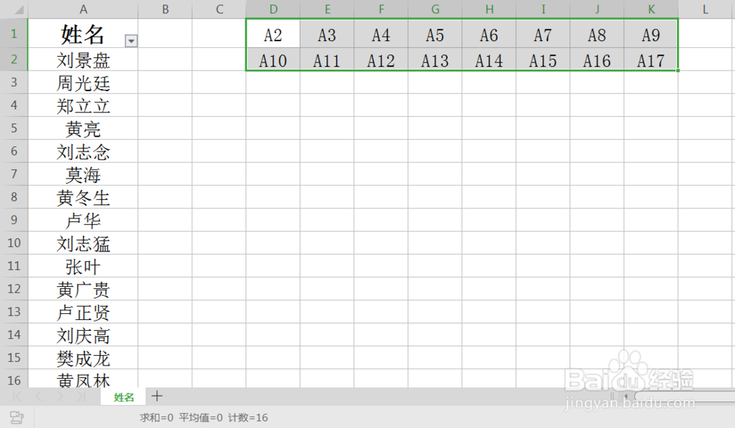
Task: Open the filter dropdown in the 姓名 header cell
Action: pyautogui.click(x=132, y=41)
